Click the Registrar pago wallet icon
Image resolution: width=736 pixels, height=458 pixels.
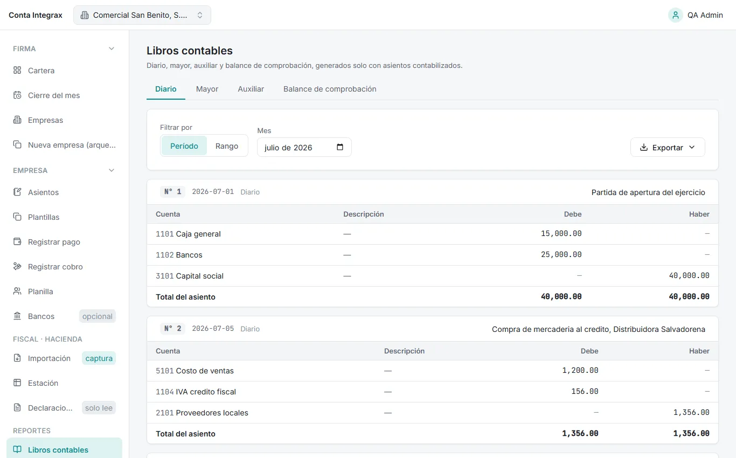point(17,242)
